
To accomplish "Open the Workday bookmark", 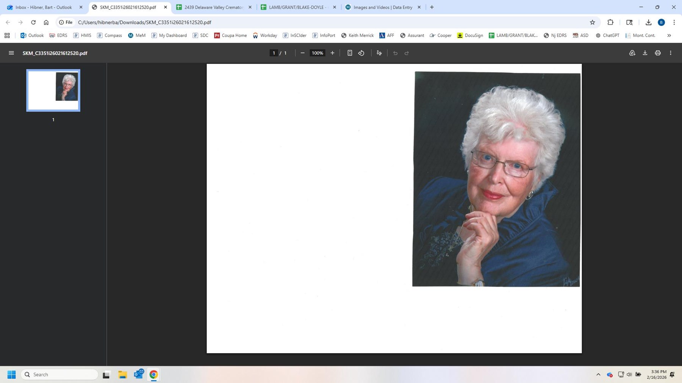I will pos(265,35).
